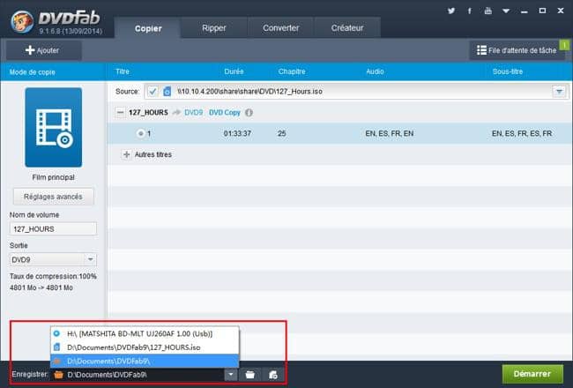This screenshot has height=388, width=573.
Task: Open DVDFab Facebook link icon
Action: pyautogui.click(x=470, y=11)
